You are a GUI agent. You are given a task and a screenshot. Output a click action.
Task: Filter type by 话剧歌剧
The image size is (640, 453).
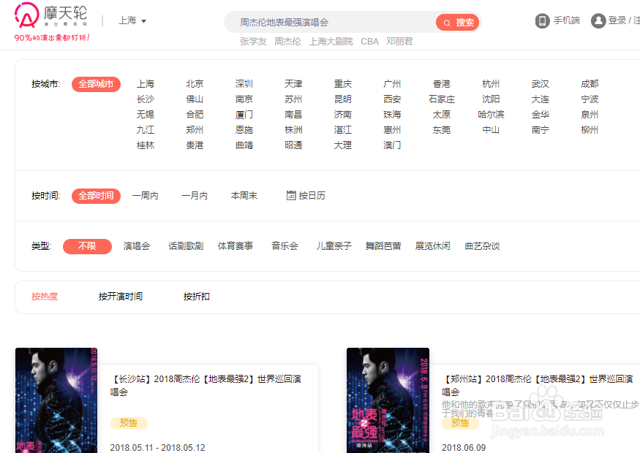point(186,246)
